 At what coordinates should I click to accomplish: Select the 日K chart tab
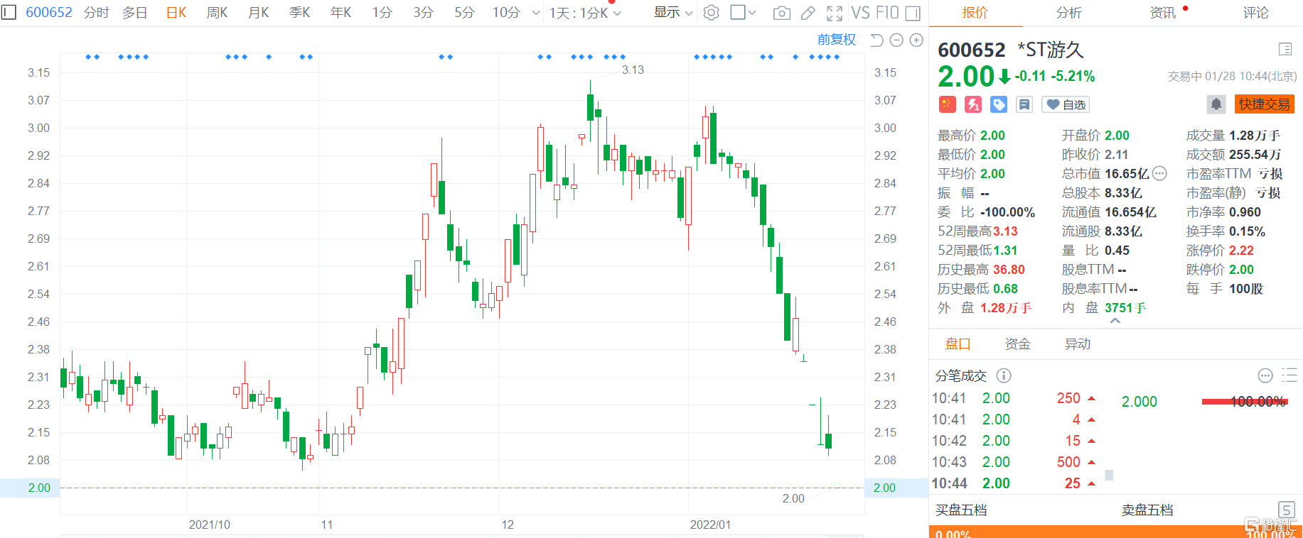(176, 13)
